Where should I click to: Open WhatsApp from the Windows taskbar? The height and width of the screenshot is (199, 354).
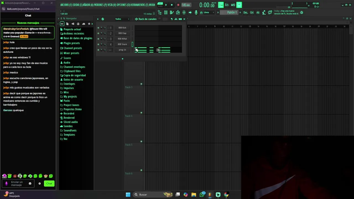[202, 195]
